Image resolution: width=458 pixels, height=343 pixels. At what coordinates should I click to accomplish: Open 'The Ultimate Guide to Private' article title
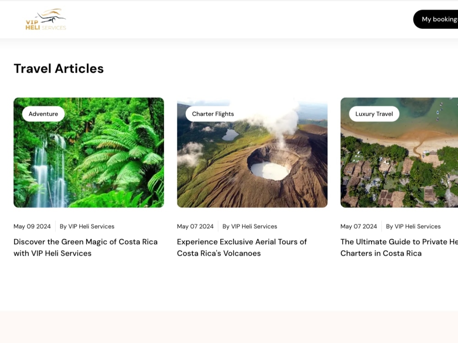(x=399, y=247)
